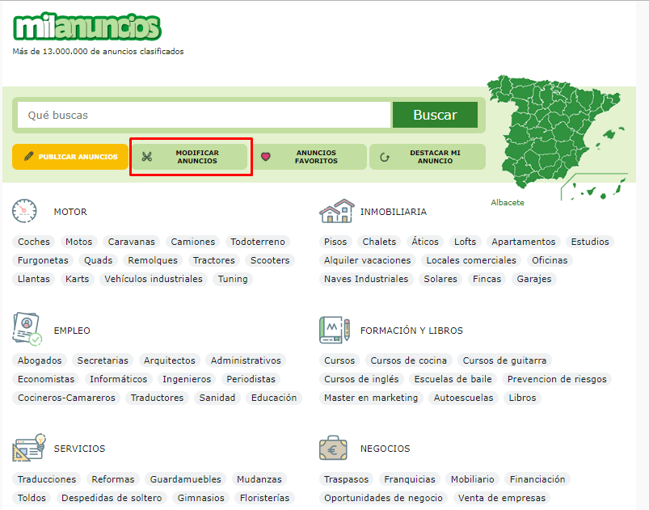The image size is (649, 510).
Task: Open Escuelas de baile
Action: tap(453, 379)
